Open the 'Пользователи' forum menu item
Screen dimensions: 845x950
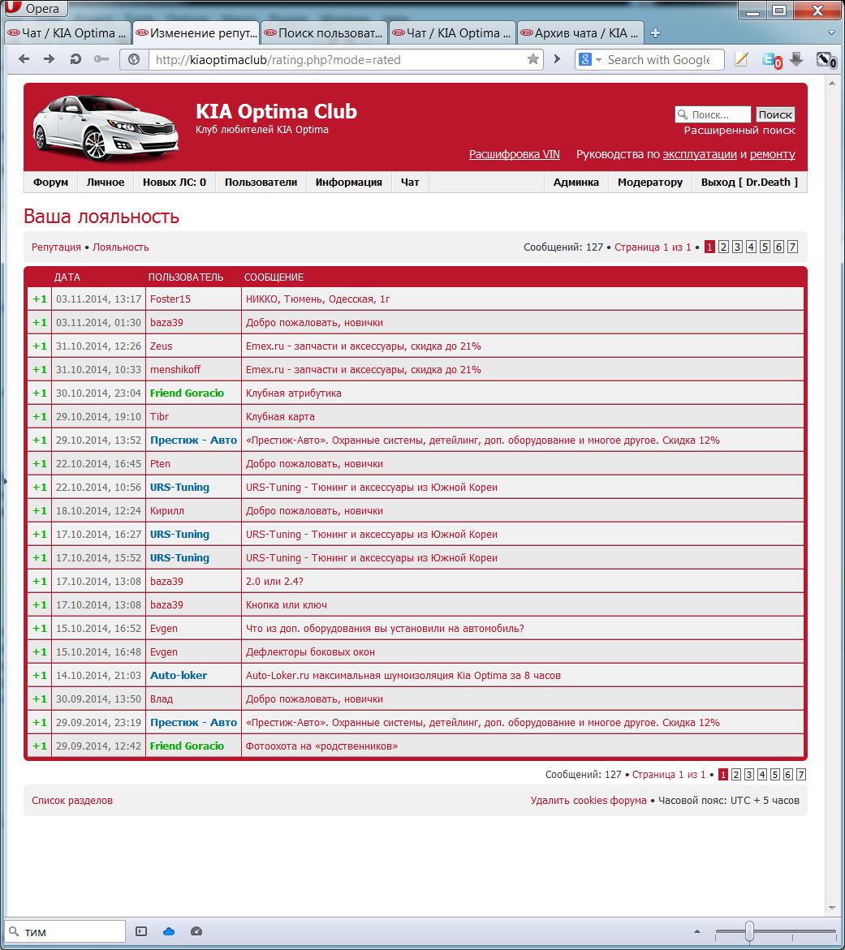(x=261, y=183)
